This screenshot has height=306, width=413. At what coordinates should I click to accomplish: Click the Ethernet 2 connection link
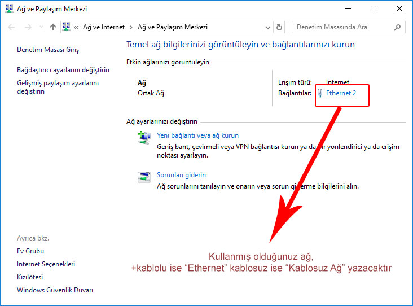coord(341,93)
